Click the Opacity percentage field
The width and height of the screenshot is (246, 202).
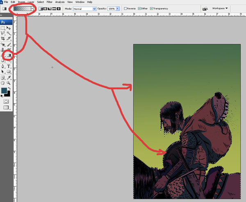point(112,9)
